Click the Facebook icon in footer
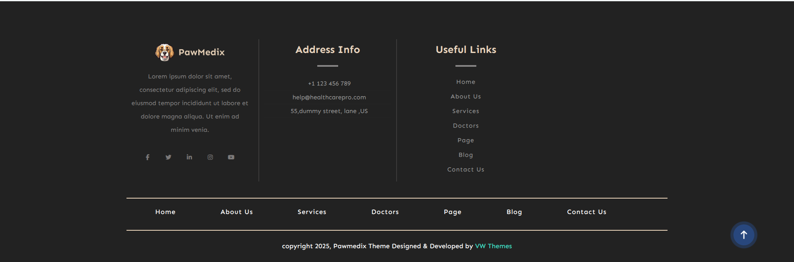The height and width of the screenshot is (262, 794). [x=147, y=157]
